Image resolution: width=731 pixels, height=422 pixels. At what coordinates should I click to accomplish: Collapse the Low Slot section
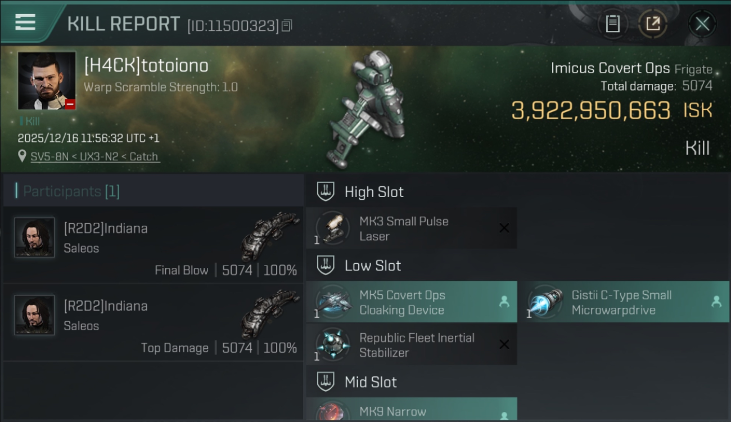pos(326,265)
